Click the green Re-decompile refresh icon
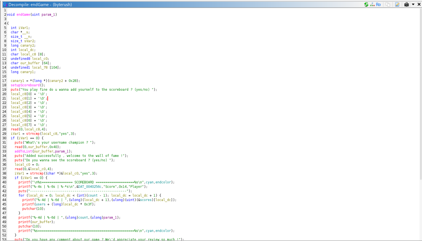The image size is (422, 241). tap(366, 5)
